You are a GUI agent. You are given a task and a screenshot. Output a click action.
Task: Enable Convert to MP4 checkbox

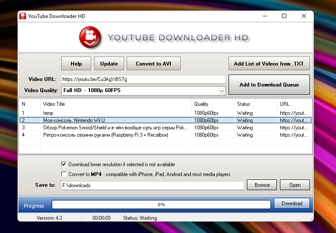(64, 174)
